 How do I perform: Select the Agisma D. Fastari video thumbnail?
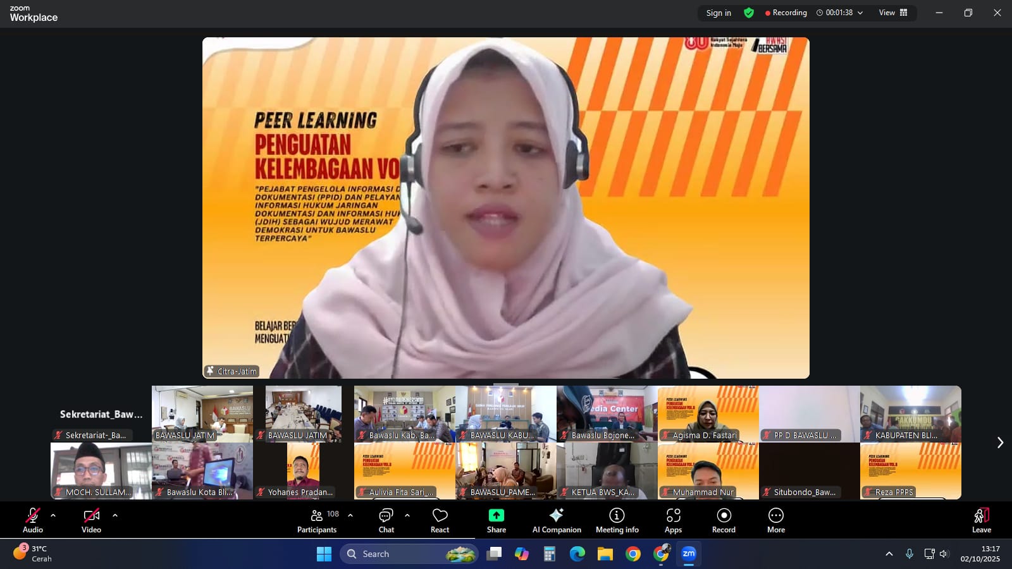(x=708, y=413)
